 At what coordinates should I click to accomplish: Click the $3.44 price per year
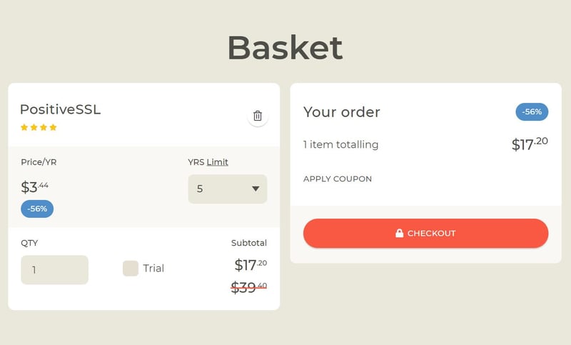(34, 188)
